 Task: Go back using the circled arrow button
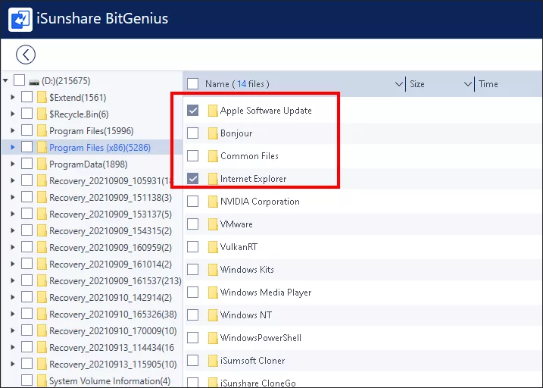coord(26,55)
